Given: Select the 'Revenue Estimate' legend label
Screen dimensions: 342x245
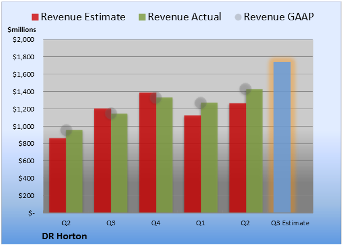Looking at the screenshot, I should point(83,17).
